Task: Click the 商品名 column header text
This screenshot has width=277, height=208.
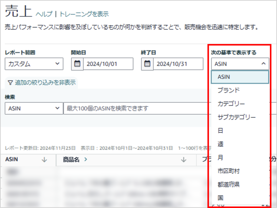Action: 71,159
